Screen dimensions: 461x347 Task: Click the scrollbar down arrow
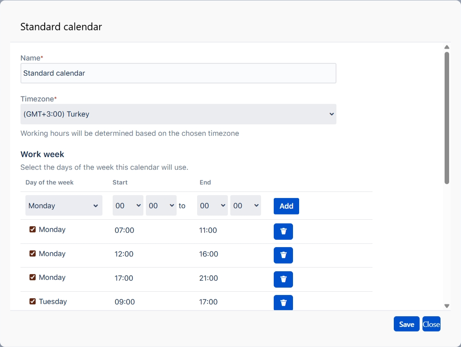point(447,306)
